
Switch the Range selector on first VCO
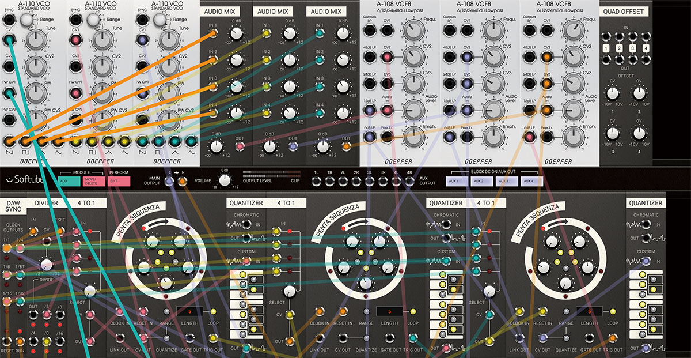pos(28,18)
